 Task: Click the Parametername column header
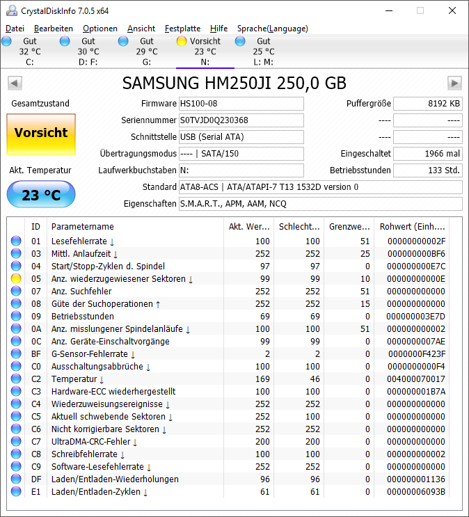(135, 227)
